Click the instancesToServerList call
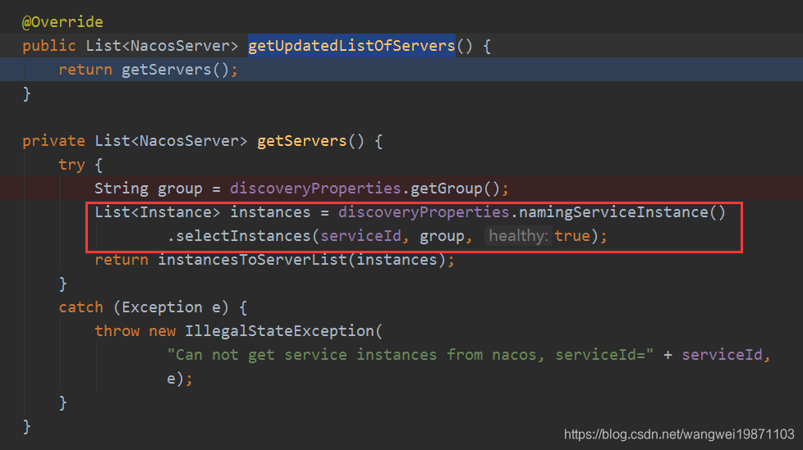803x450 pixels. tap(252, 260)
